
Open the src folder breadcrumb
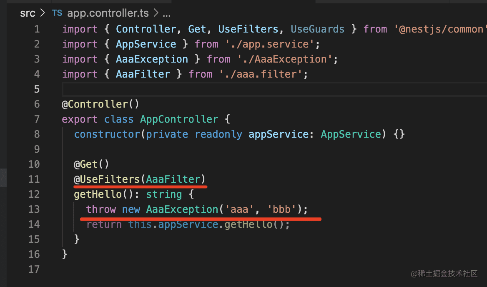coord(28,13)
